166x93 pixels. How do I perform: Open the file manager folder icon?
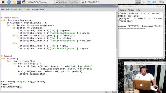pyautogui.click(x=14, y=2)
